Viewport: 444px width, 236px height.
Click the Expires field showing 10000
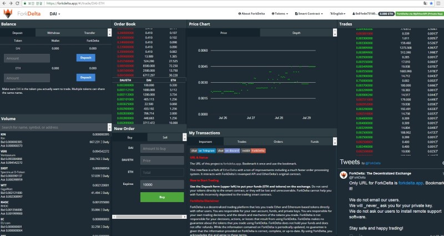[162, 184]
